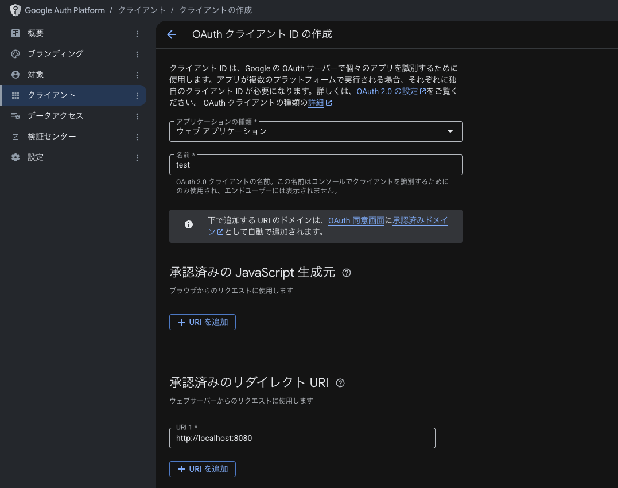Select クライアント in the sidebar
This screenshot has height=488, width=618.
(x=73, y=95)
